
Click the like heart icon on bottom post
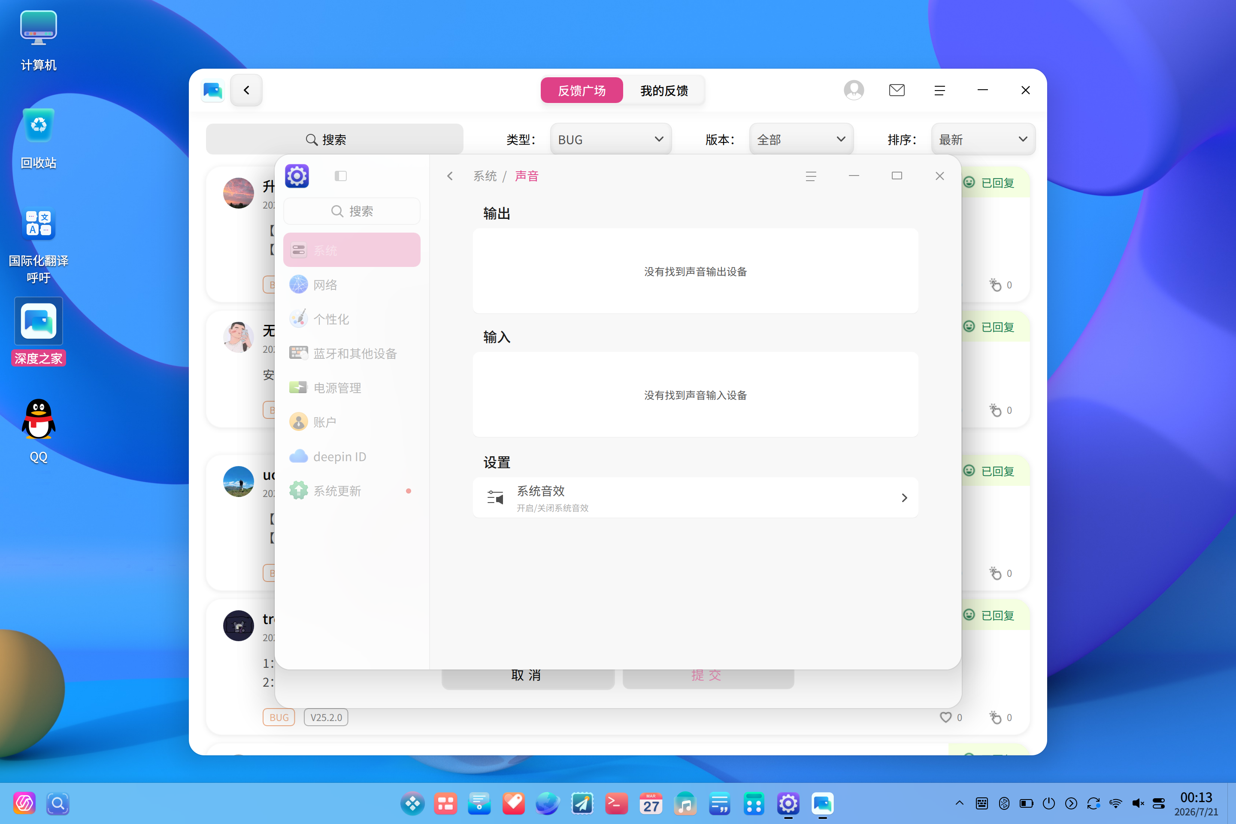tap(945, 717)
